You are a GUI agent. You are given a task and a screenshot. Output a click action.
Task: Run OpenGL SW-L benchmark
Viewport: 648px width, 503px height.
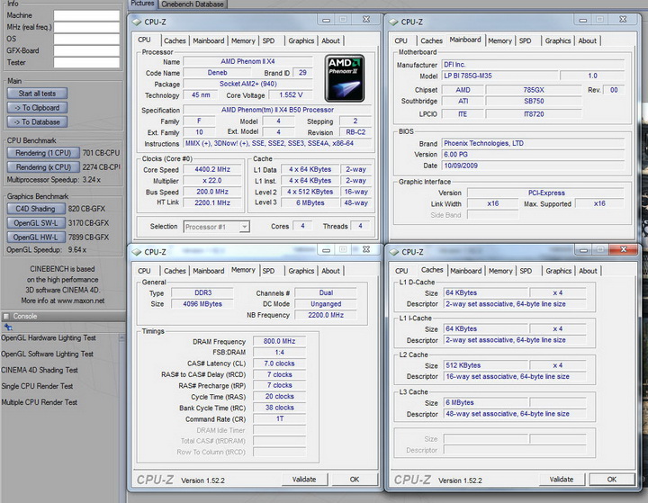(x=35, y=223)
